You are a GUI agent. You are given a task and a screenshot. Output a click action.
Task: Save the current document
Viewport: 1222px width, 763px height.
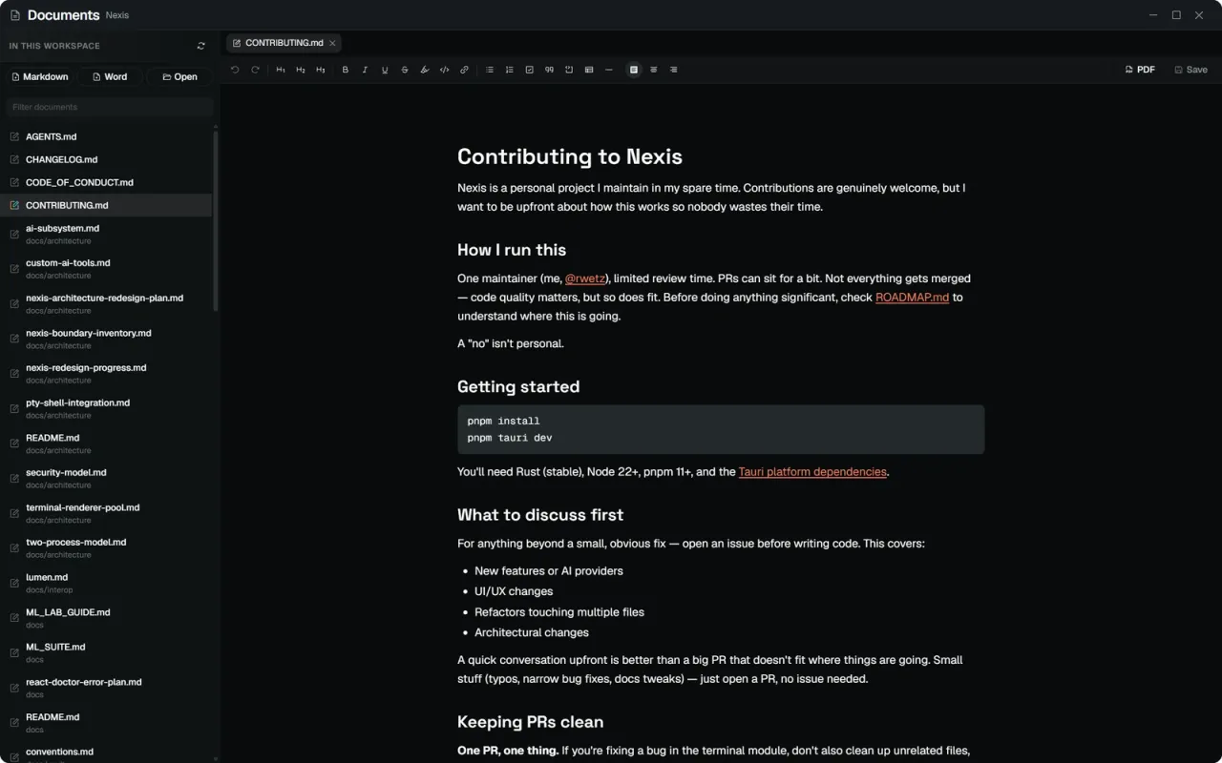pos(1190,70)
